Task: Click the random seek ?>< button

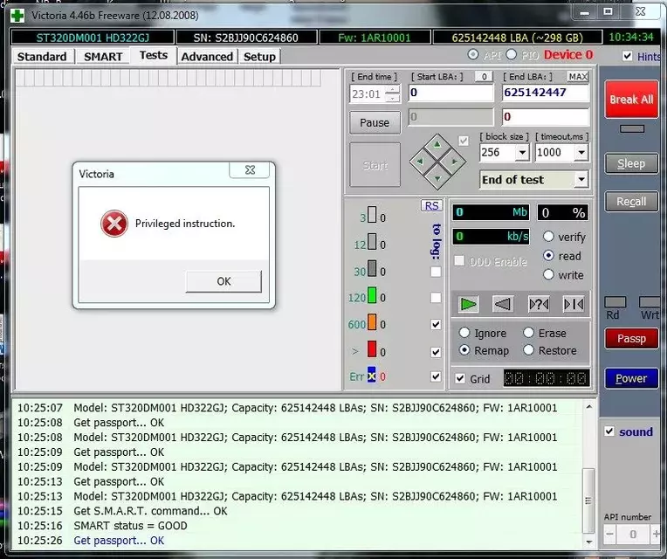Action: pos(539,304)
